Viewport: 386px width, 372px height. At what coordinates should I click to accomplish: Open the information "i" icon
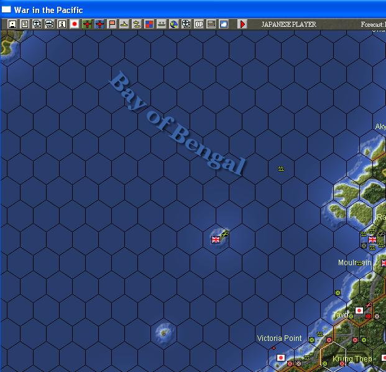tap(62, 24)
